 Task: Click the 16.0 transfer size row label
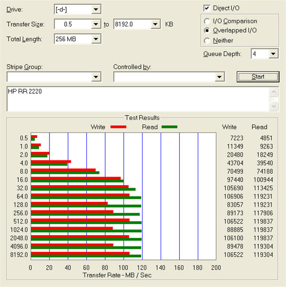[22, 180]
